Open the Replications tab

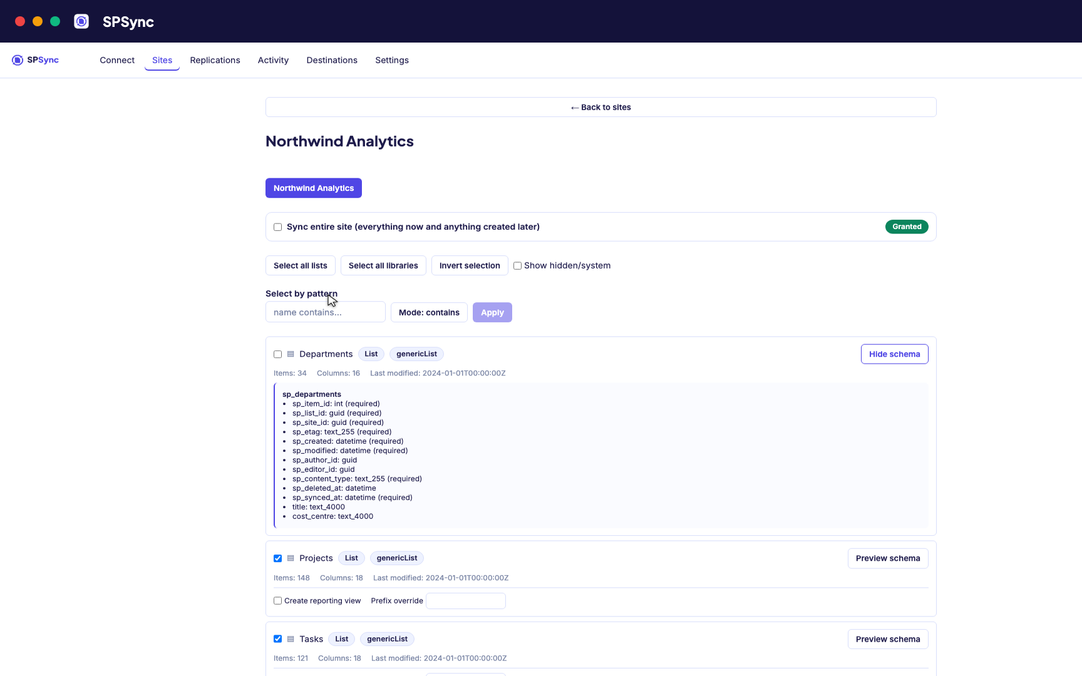coord(215,60)
